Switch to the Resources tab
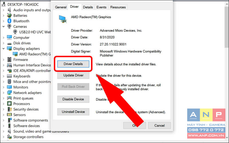The height and width of the screenshot is (143, 229). 118,7
